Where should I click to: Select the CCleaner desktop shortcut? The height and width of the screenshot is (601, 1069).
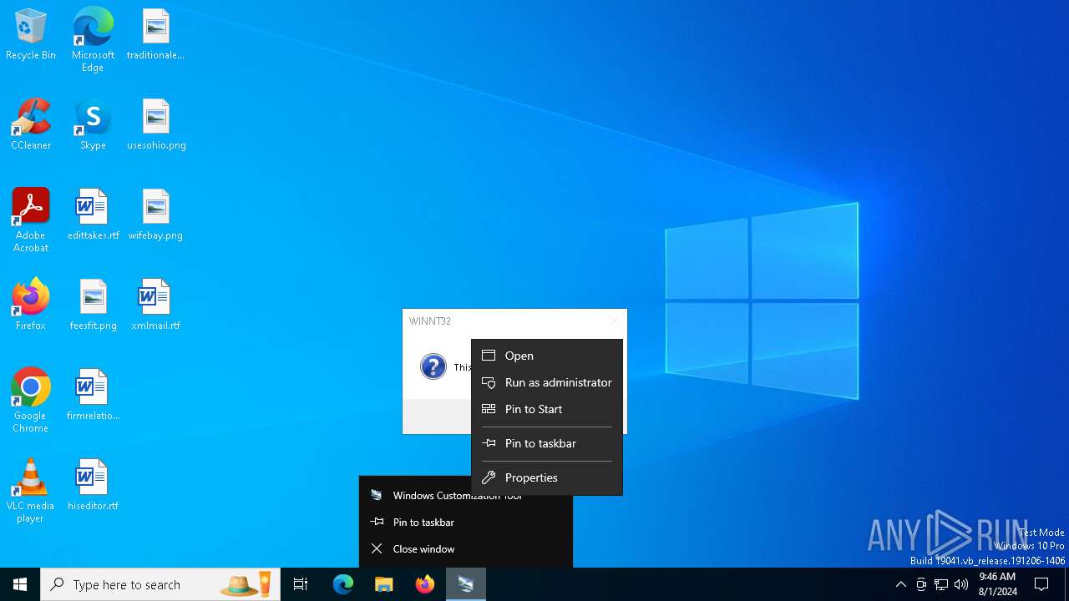31,125
